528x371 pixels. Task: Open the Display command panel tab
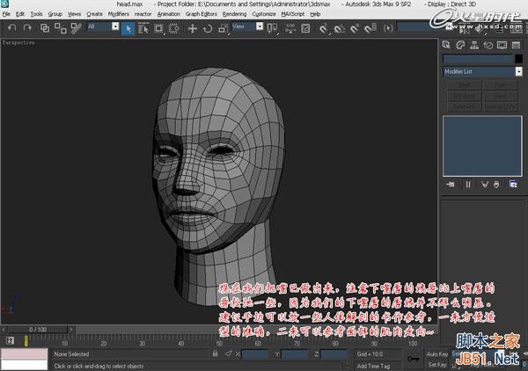tap(502, 44)
